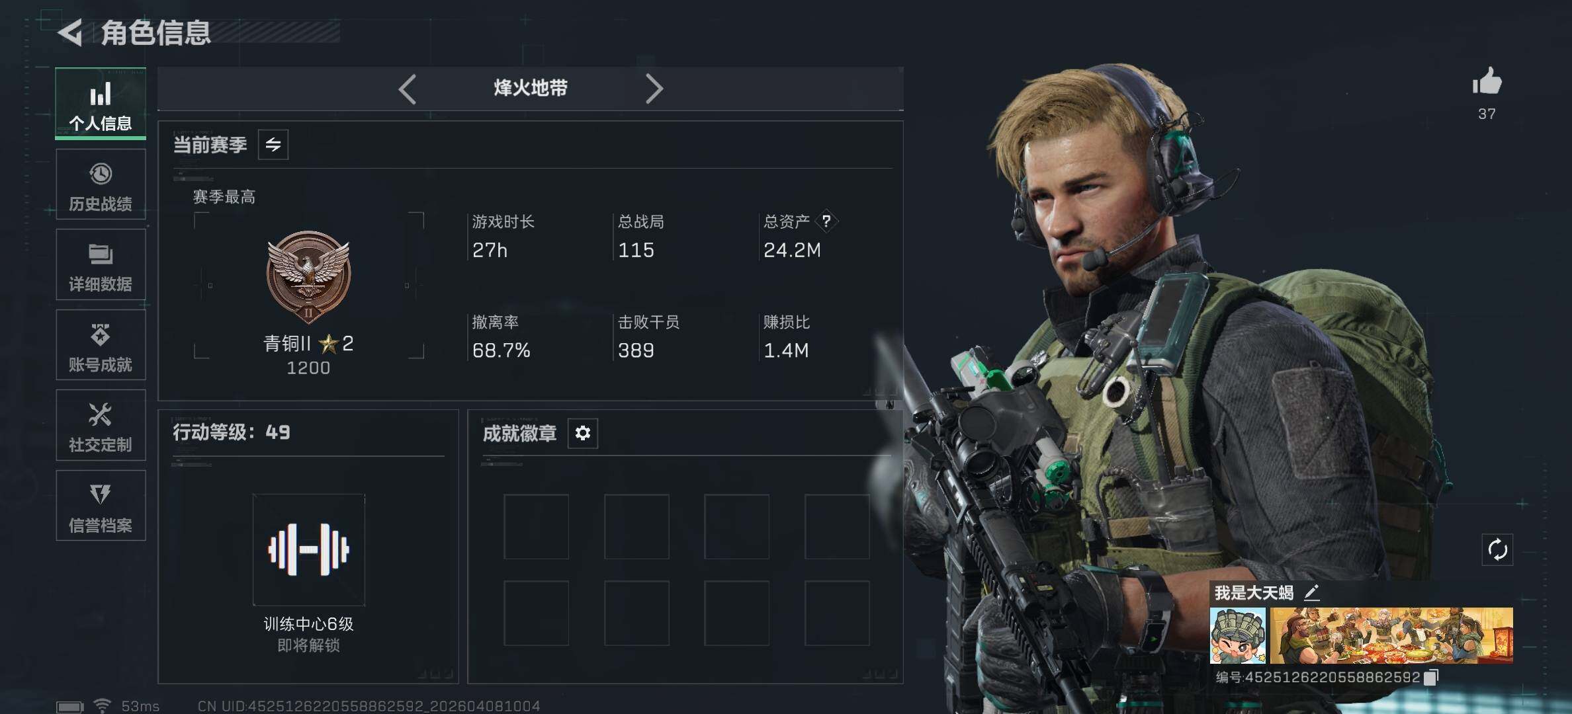Viewport: 1572px width, 714px height.
Task: Select the first empty achievement badge slot
Action: point(536,526)
